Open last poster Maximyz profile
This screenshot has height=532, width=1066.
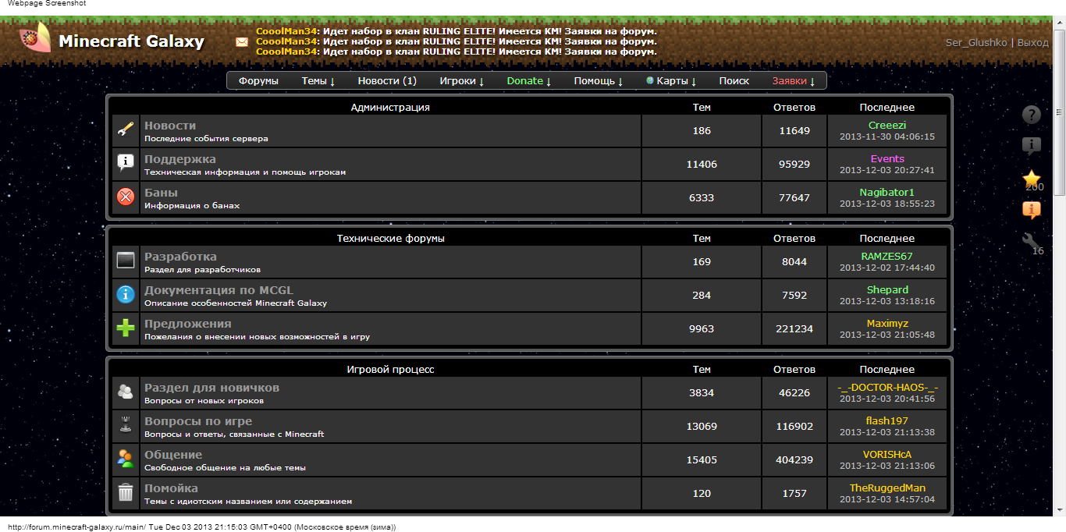coord(887,323)
